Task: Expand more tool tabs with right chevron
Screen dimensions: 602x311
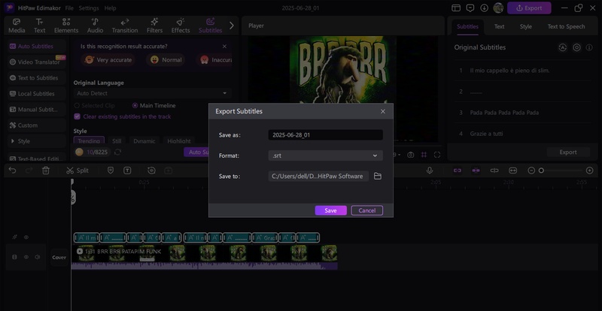Action: click(x=232, y=25)
